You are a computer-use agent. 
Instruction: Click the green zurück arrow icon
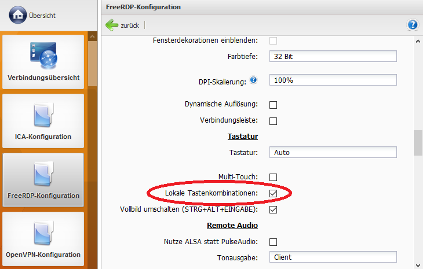[112, 25]
